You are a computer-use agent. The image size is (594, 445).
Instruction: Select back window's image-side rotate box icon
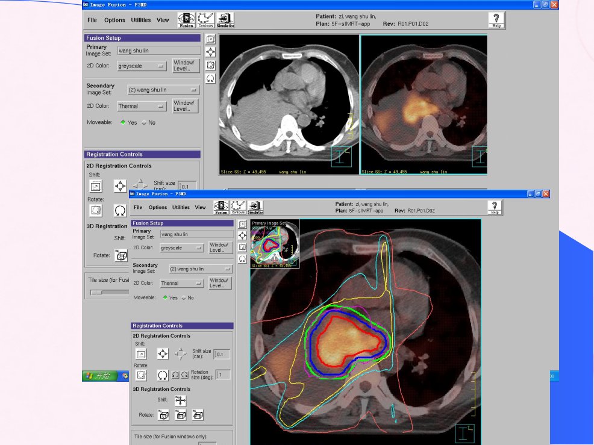click(210, 65)
